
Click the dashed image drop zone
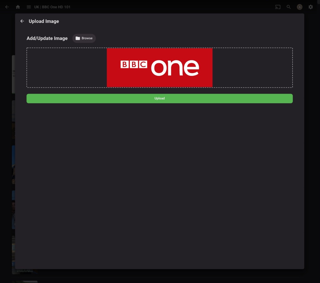(x=159, y=68)
